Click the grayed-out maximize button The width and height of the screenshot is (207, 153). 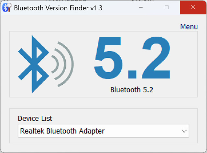(167, 7)
